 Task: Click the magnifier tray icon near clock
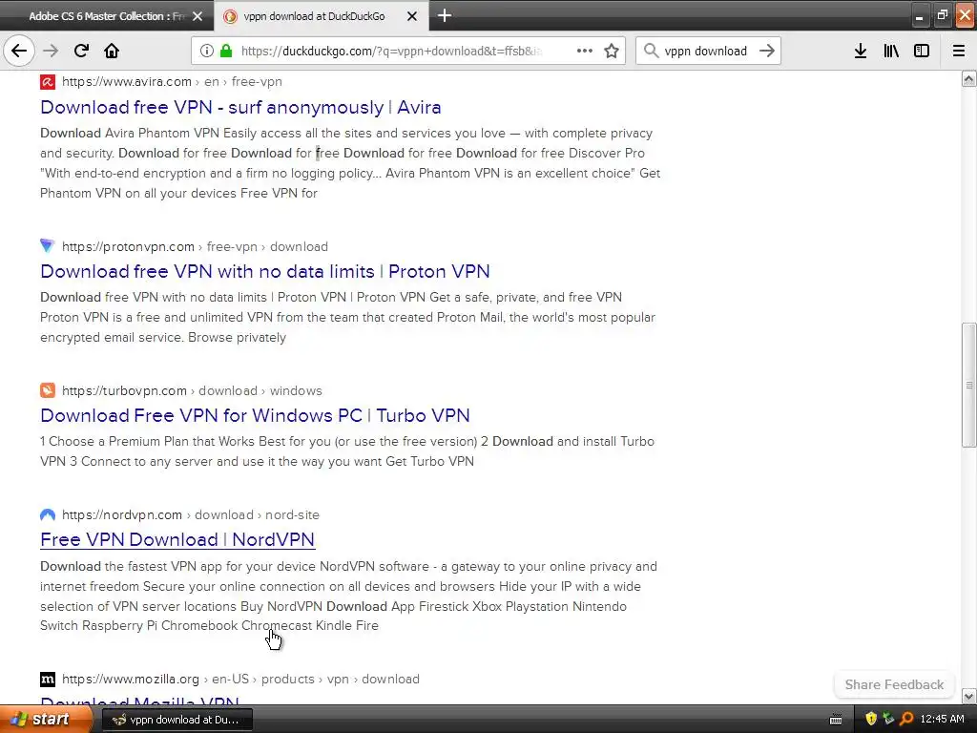pos(906,720)
